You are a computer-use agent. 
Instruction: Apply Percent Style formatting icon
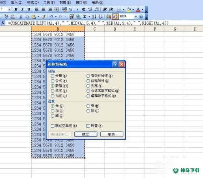pos(71,9)
